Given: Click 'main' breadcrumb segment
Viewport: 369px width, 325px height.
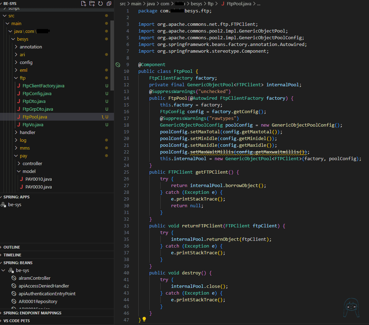Looking at the screenshot, I should (x=136, y=4).
